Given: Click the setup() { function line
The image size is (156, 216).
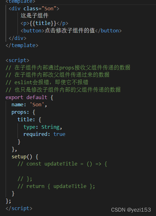Looking at the screenshot, I should 25,157.
